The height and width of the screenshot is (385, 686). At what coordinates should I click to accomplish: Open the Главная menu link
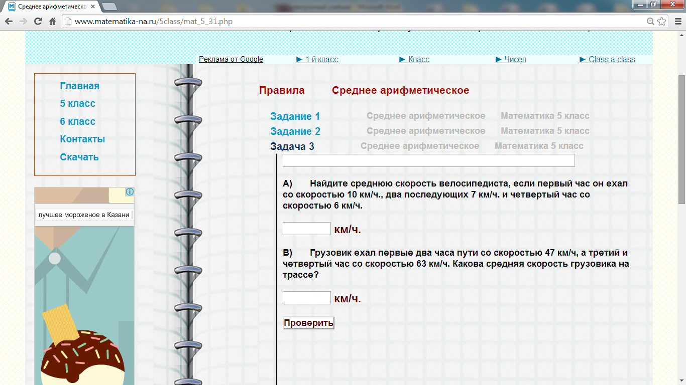point(79,86)
